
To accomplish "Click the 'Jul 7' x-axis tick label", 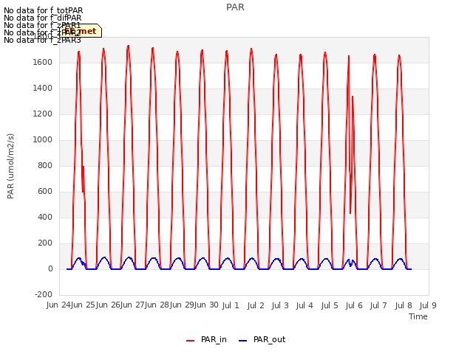I will [378, 305].
